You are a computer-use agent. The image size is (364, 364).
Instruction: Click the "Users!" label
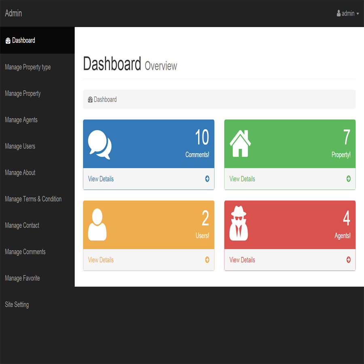pos(203,236)
